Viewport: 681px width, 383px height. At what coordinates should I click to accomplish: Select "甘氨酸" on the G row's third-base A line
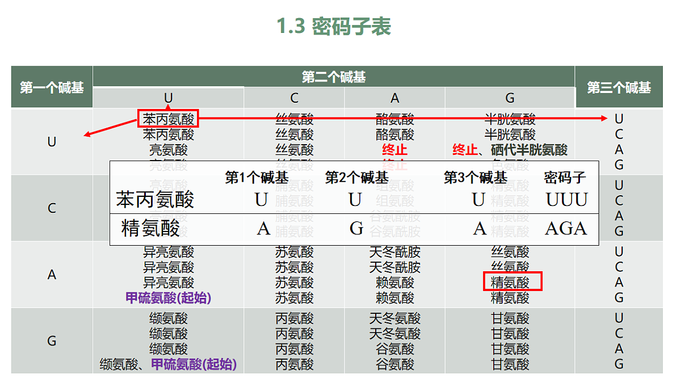(510, 349)
